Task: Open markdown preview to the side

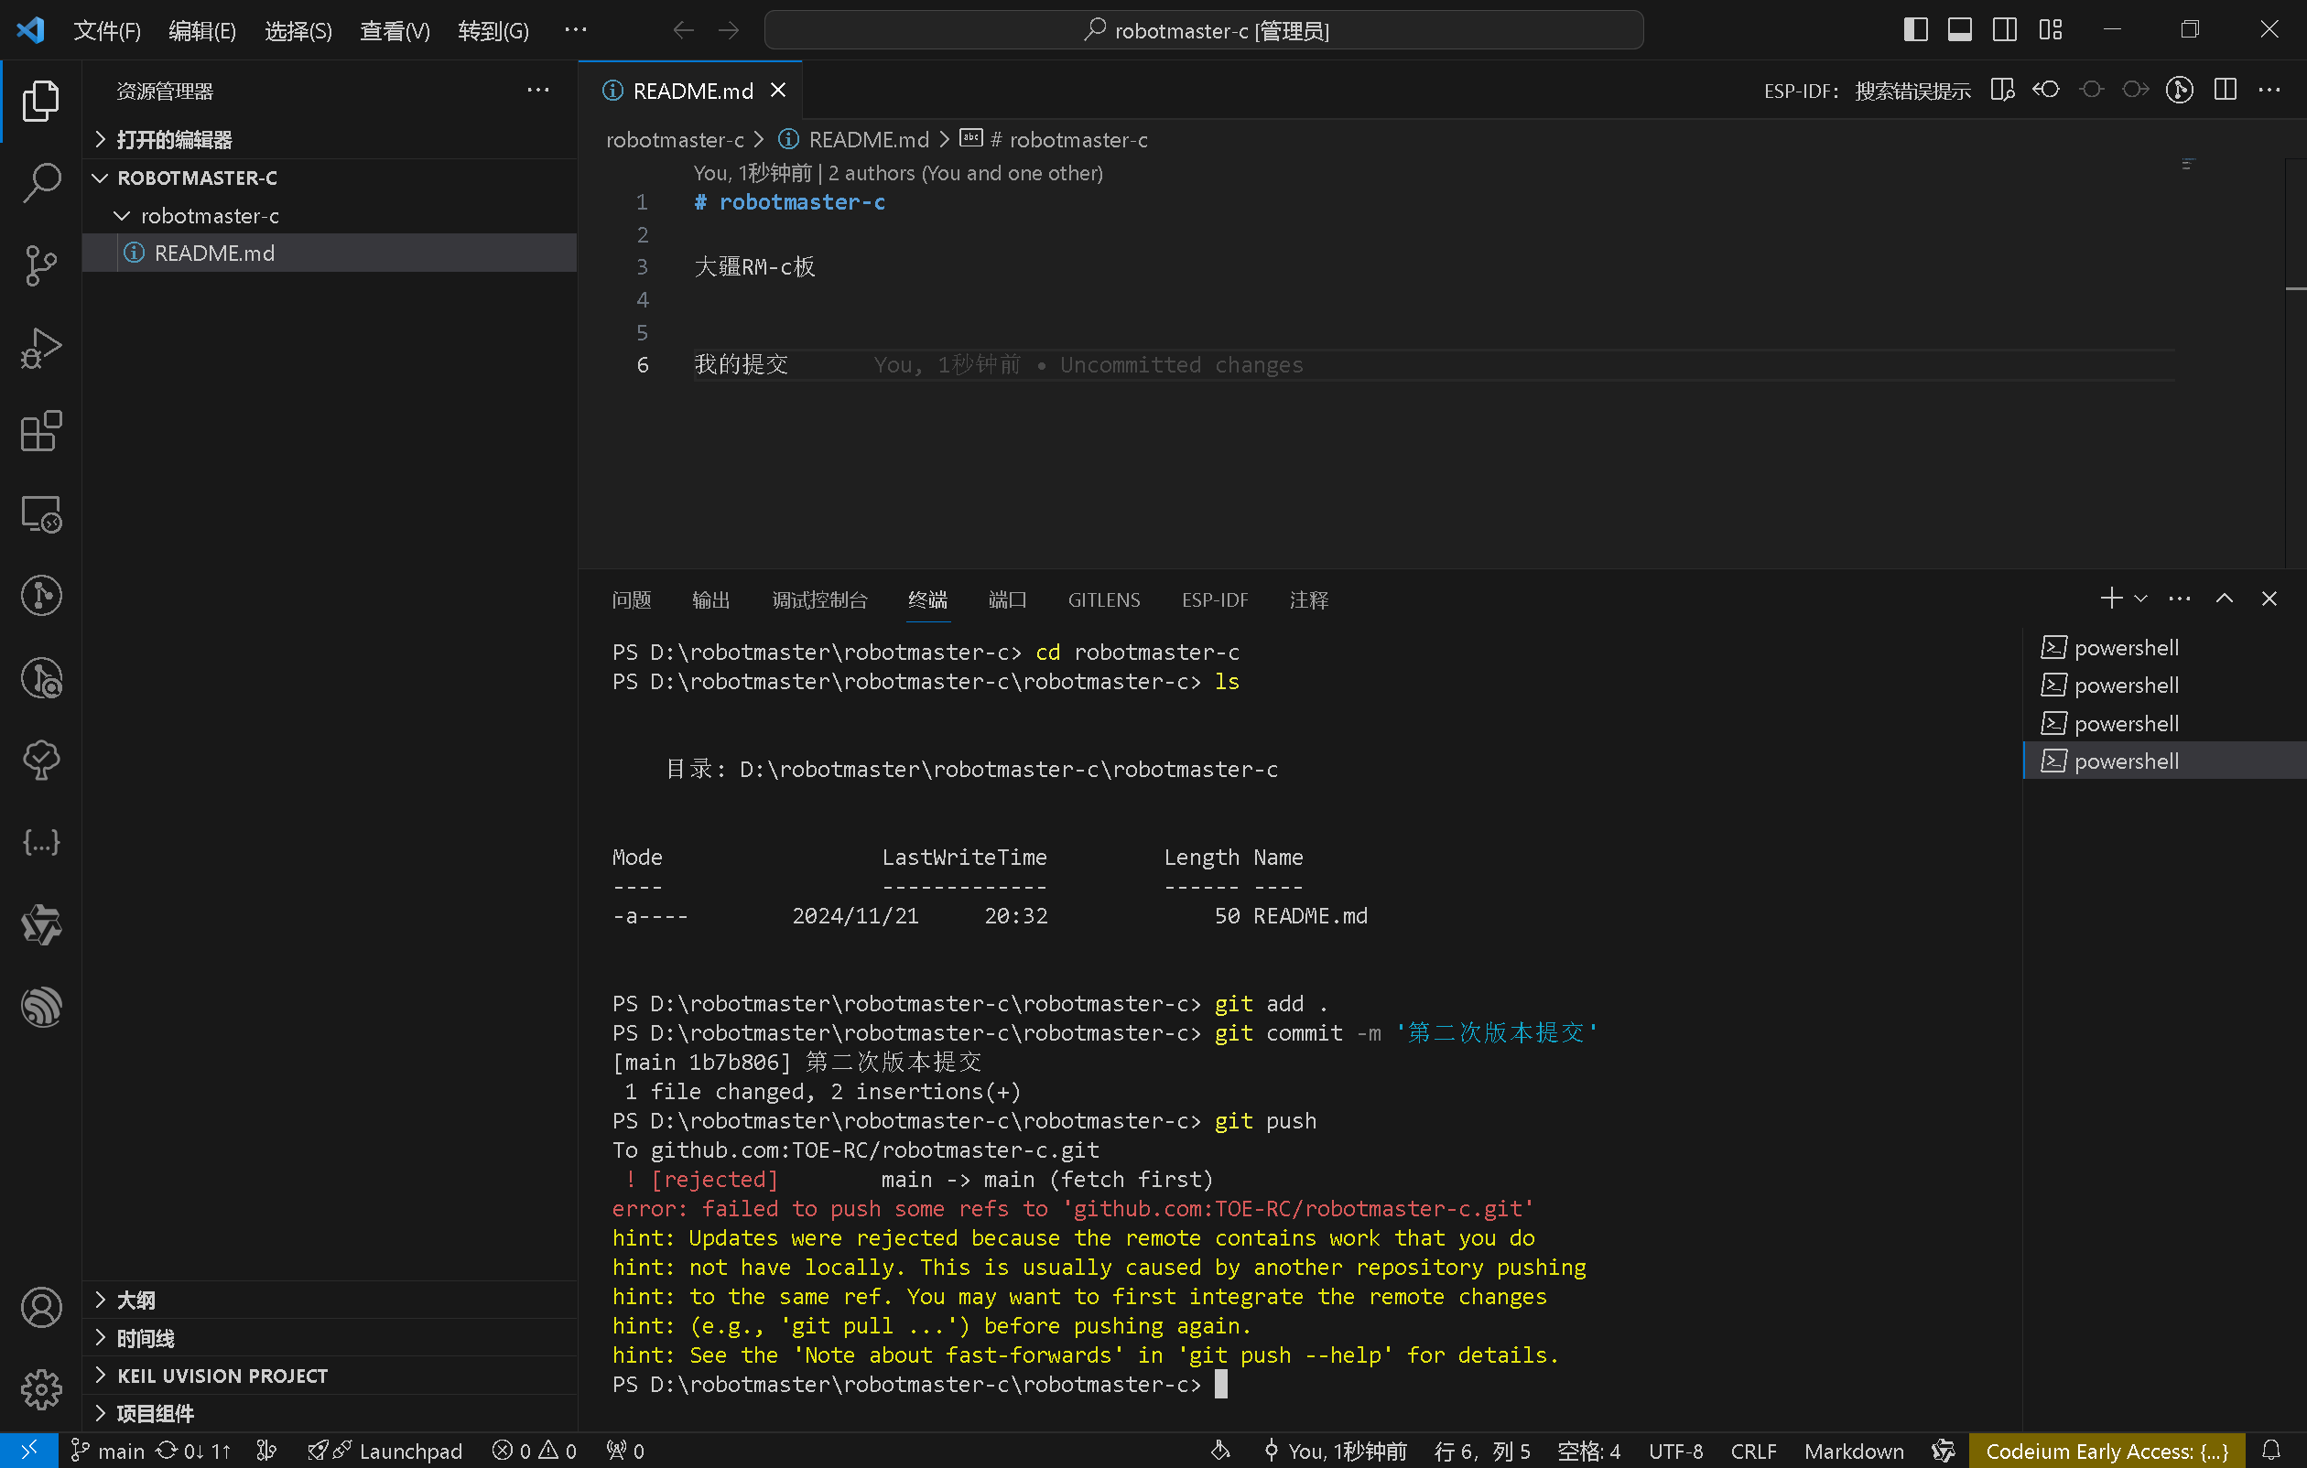Action: tap(2001, 90)
